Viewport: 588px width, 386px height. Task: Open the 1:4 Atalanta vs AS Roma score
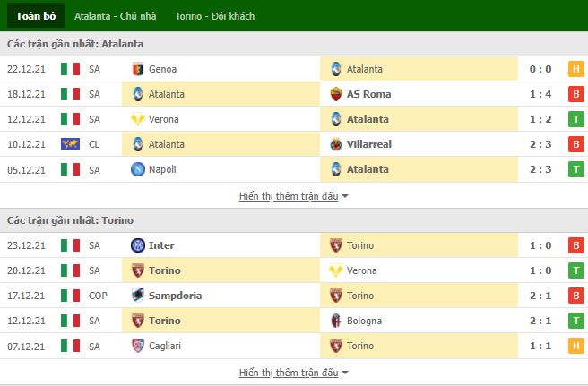(x=540, y=94)
